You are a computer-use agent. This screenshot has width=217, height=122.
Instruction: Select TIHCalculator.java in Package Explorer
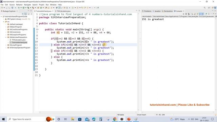click(x=19, y=40)
